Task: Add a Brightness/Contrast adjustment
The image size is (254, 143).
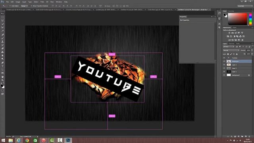Action: (x=229, y=33)
